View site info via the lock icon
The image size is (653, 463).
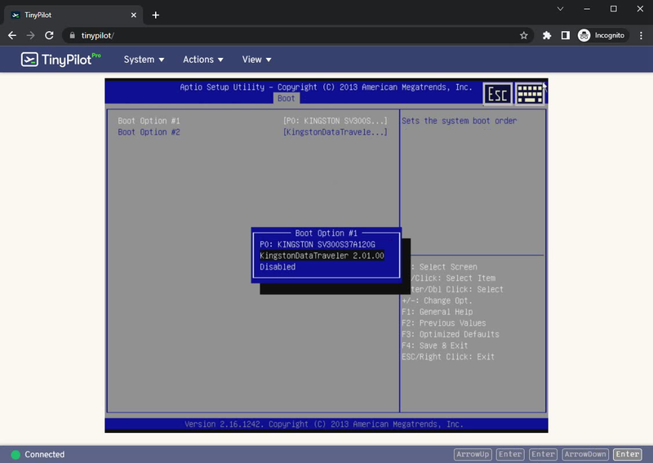pos(72,35)
